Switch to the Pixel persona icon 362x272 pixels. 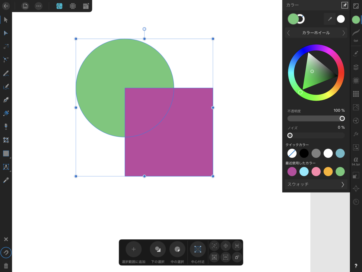coord(73,6)
